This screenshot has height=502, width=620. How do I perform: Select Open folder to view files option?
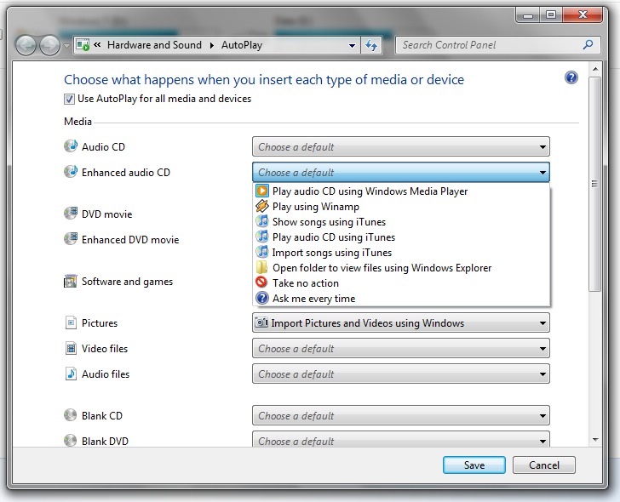(x=401, y=268)
